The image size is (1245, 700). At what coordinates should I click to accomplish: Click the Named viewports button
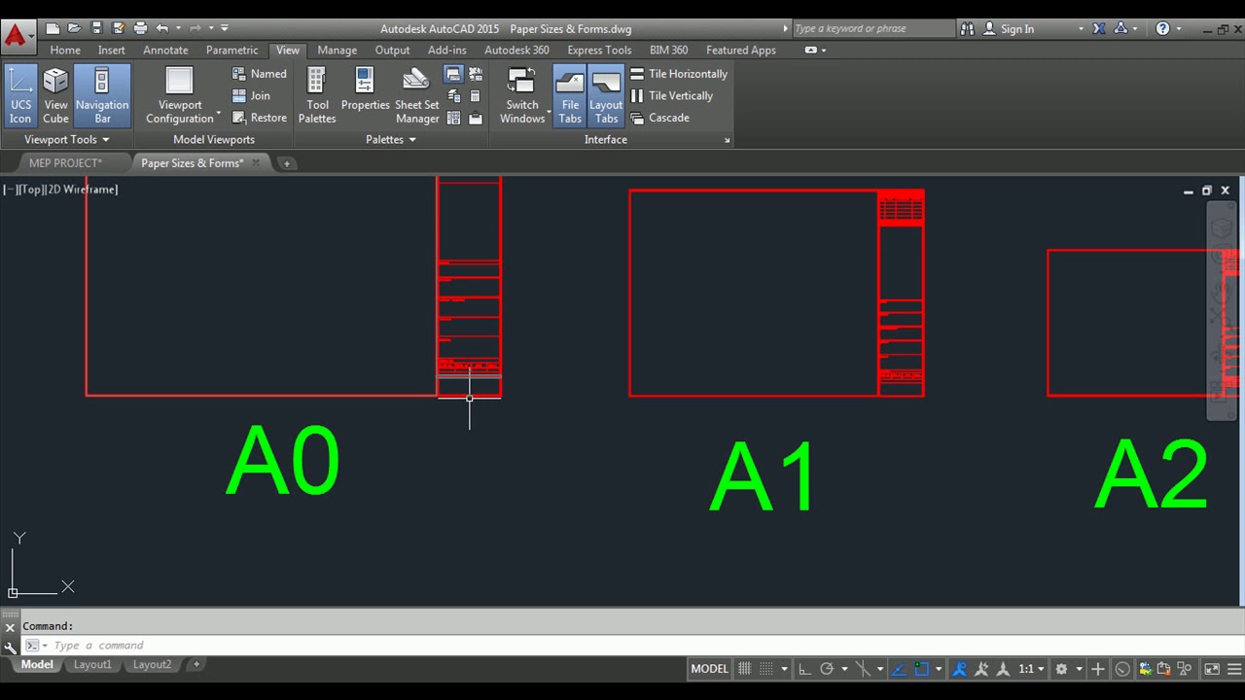click(x=259, y=74)
